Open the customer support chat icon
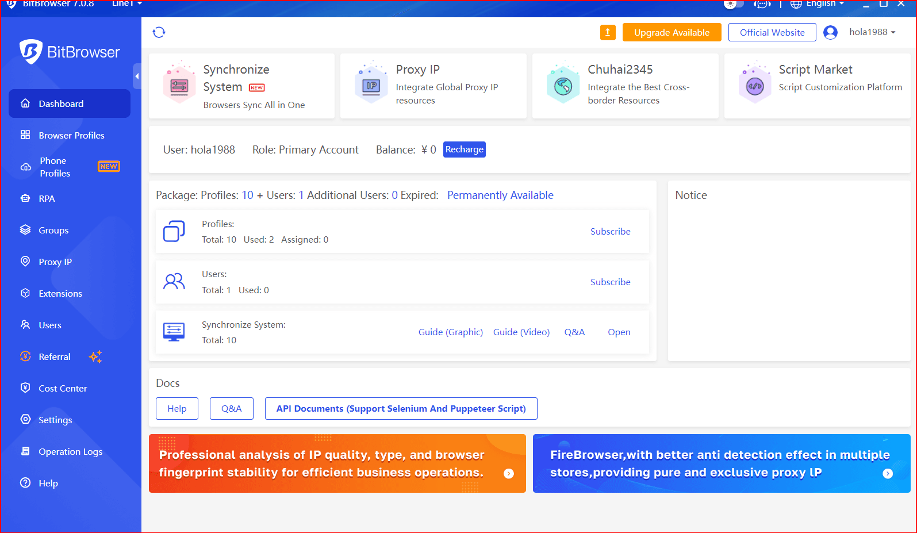The image size is (917, 533). [762, 4]
